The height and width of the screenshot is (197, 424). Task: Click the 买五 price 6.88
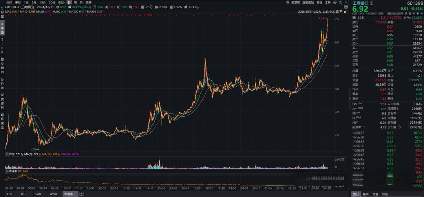(390, 65)
